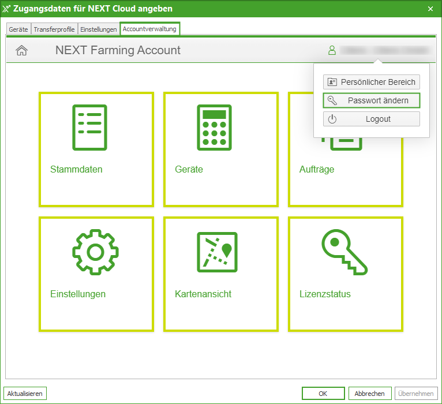Click the Einstellungen gear icon
442x404 pixels.
coord(95,252)
